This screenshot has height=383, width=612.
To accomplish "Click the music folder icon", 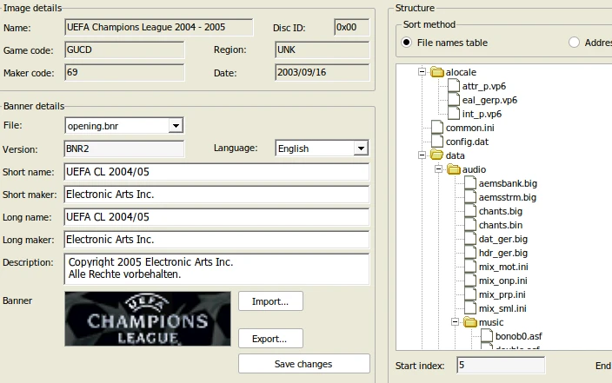I will click(470, 322).
